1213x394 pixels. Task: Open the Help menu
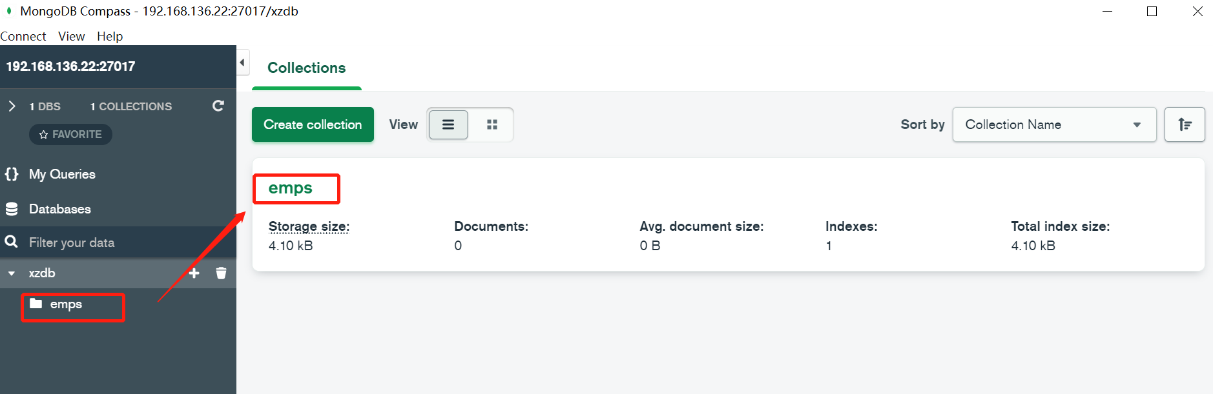pos(110,36)
